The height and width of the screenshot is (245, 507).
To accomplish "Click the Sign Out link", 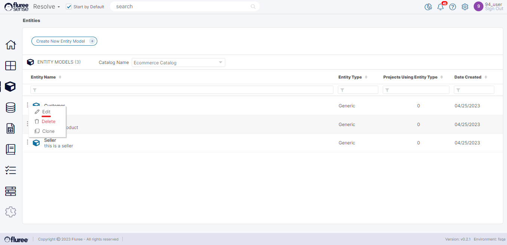I will click(x=494, y=9).
